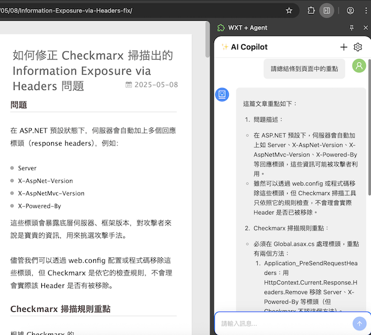This screenshot has width=371, height=335.
Task: Pin the WXT + Agent side panel
Action: click(352, 28)
